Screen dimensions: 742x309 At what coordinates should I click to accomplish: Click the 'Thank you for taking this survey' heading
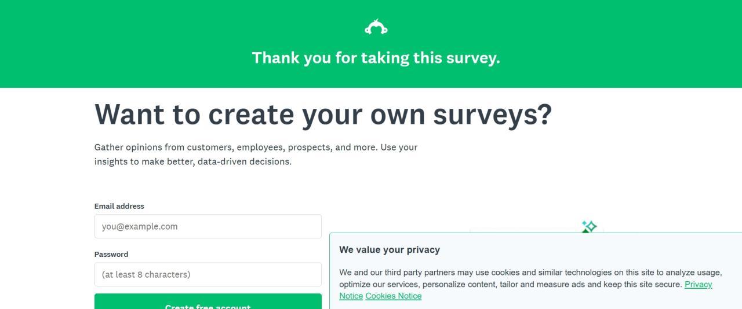click(376, 58)
